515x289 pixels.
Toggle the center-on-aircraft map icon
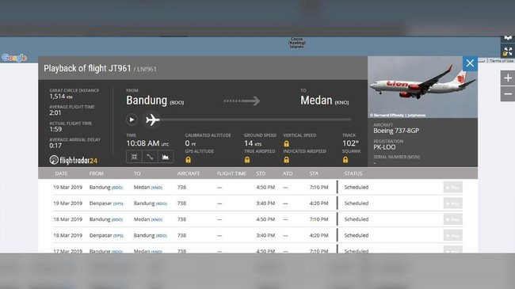click(x=134, y=157)
